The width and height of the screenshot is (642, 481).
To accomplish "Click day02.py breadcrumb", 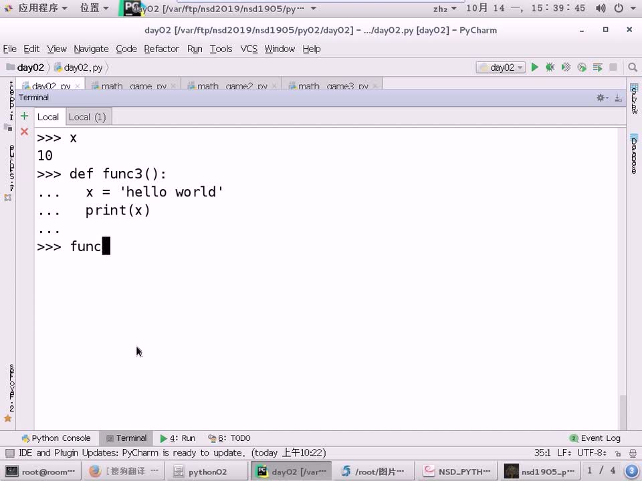I will [x=79, y=67].
